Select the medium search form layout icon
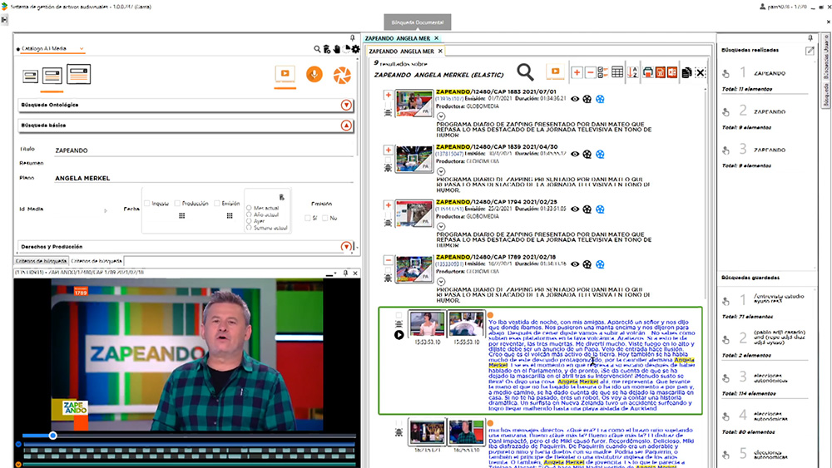 click(52, 76)
